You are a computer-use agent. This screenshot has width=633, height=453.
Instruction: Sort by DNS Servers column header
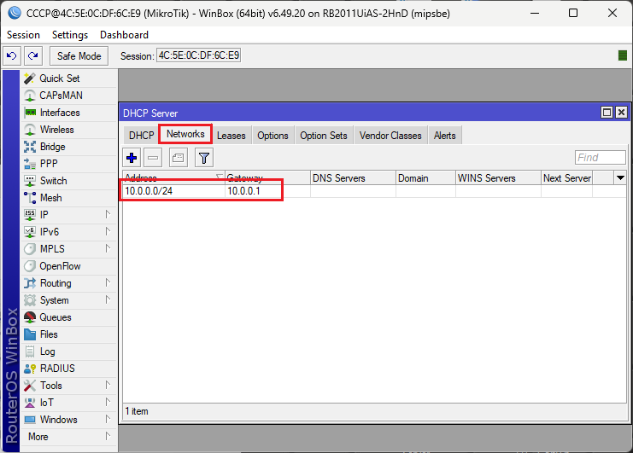[353, 177]
